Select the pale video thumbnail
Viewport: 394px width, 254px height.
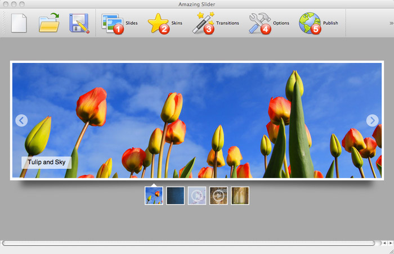tap(197, 196)
